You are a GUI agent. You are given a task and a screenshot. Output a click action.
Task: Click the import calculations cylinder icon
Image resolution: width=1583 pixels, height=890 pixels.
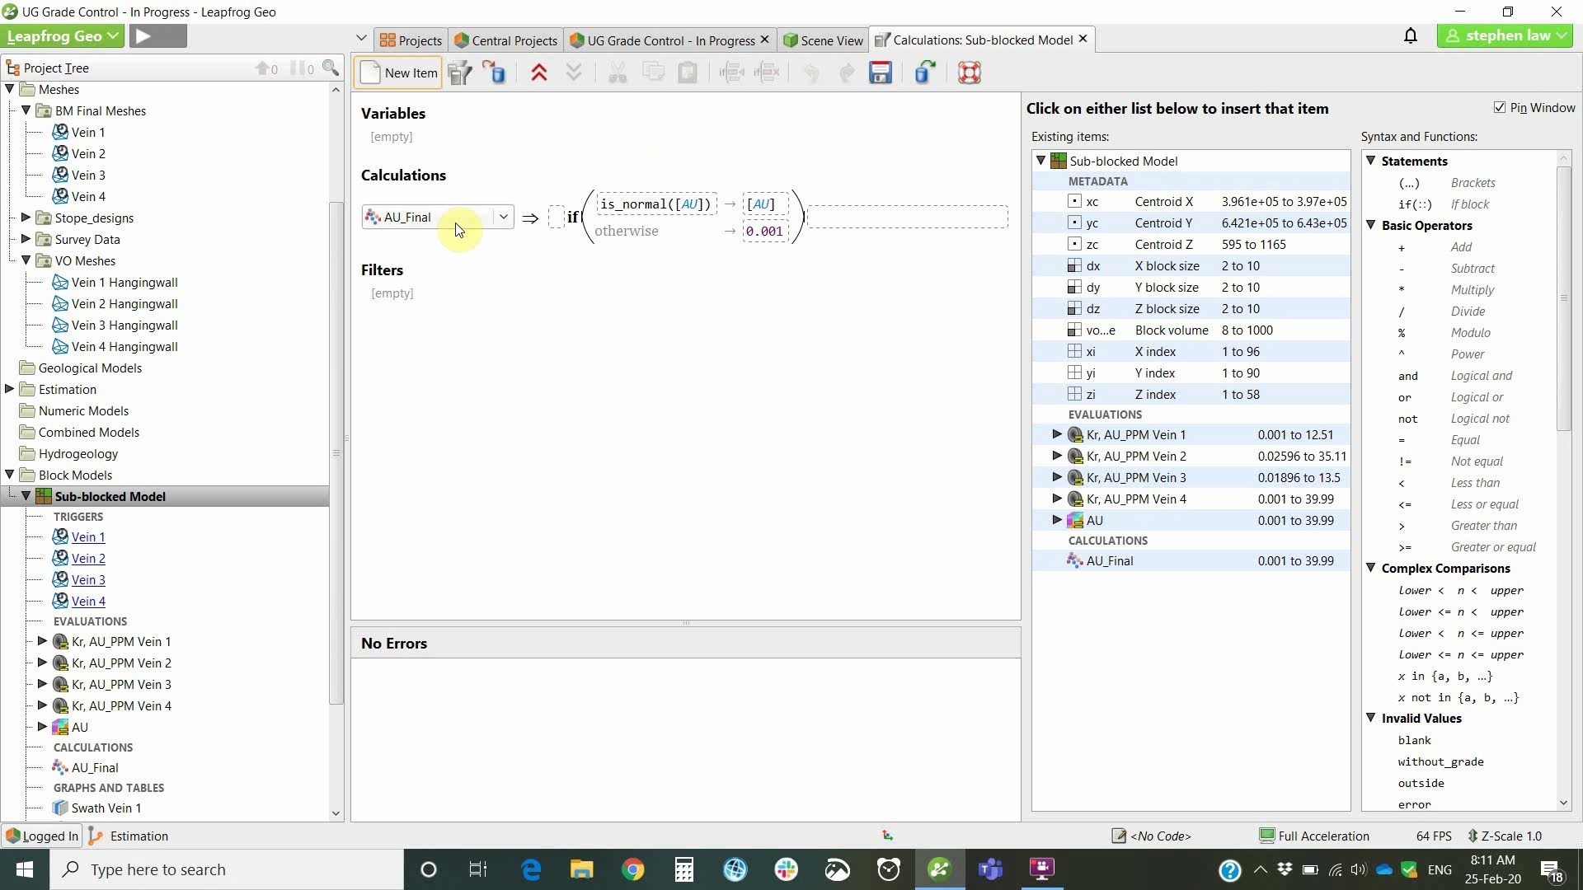(x=495, y=73)
